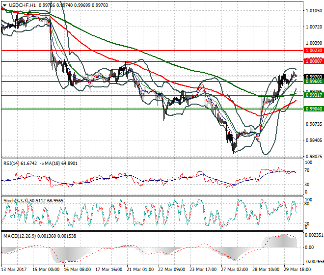Click the 0.98735 price scale value
The height and width of the screenshot is (275, 324).
pos(314,124)
